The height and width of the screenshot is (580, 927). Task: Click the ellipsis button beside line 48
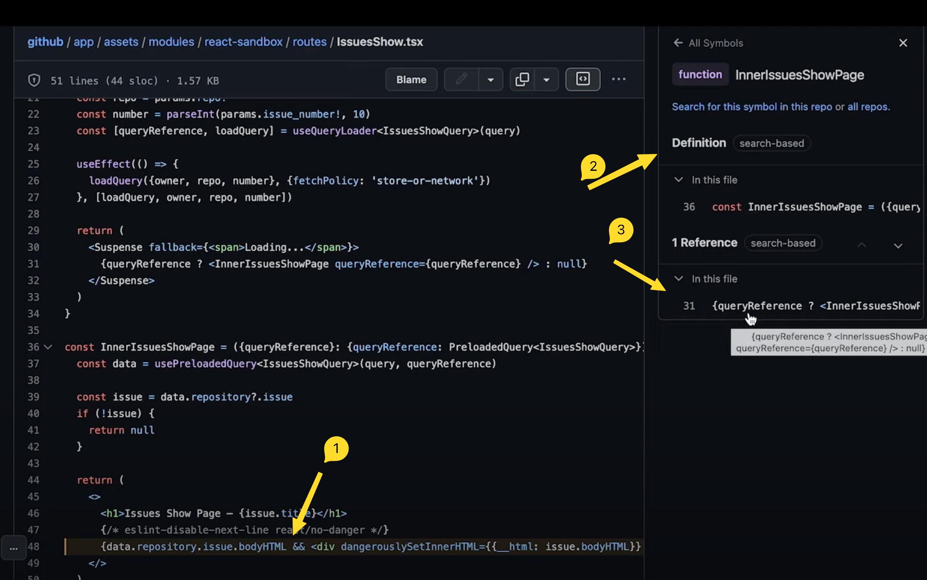pyautogui.click(x=14, y=548)
